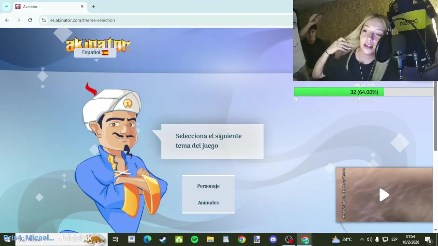This screenshot has height=246, width=438.
Task: Focus the address bar URL es.akinator.com
Action: [82, 20]
